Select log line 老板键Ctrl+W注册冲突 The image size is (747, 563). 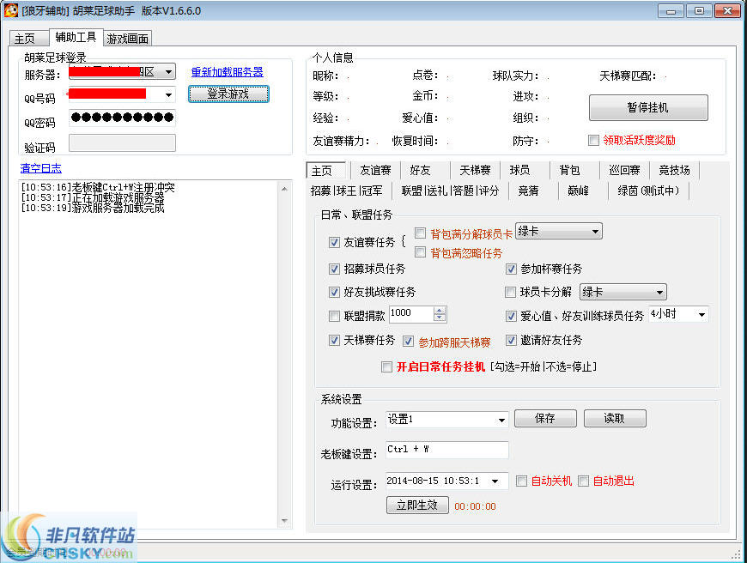pyautogui.click(x=98, y=187)
